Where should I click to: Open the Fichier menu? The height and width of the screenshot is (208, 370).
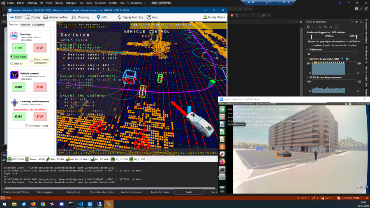(x=11, y=3)
